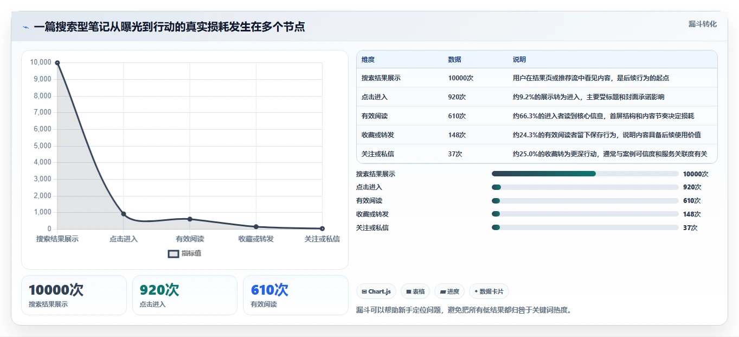Click the 关注或私信 table row label
This screenshot has width=739, height=337.
378,154
